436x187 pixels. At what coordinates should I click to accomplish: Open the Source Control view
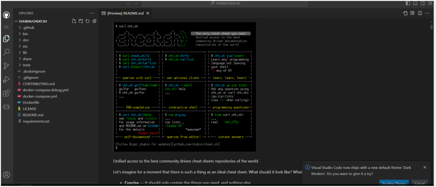click(6, 66)
